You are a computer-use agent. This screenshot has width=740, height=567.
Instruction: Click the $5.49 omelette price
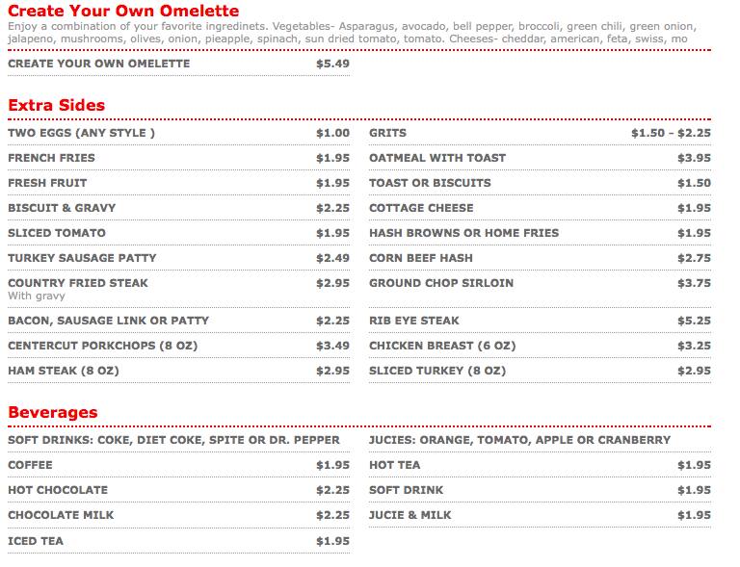332,64
